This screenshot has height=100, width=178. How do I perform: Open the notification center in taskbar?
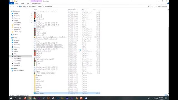(166, 98)
